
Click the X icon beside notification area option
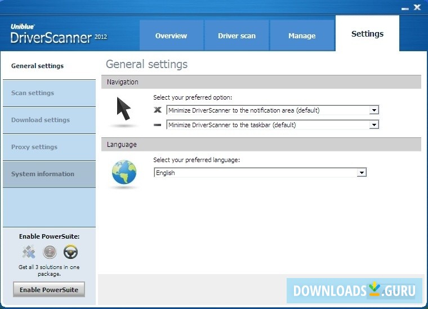(158, 110)
